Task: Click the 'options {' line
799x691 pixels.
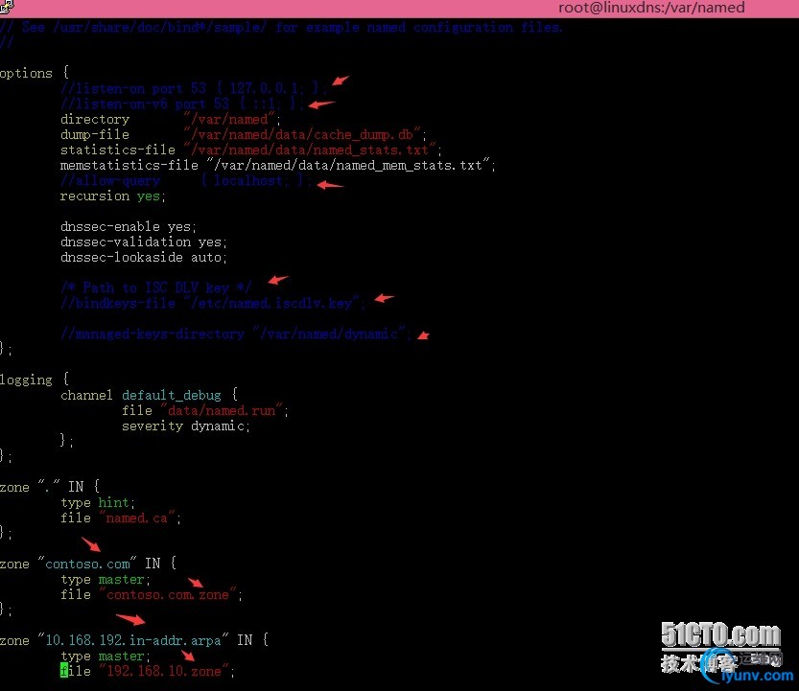Action: [35, 73]
